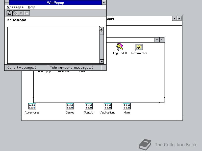This screenshot has height=151, width=202.
Task: Minimize the WinPopup window
Action: click(104, 3)
